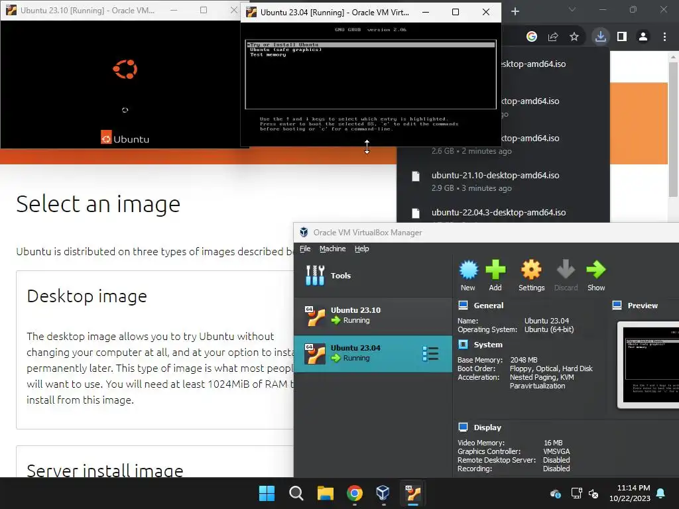This screenshot has width=679, height=509.
Task: Select 'Try or Install Ubuntu' GRUB entry
Action: click(x=371, y=44)
